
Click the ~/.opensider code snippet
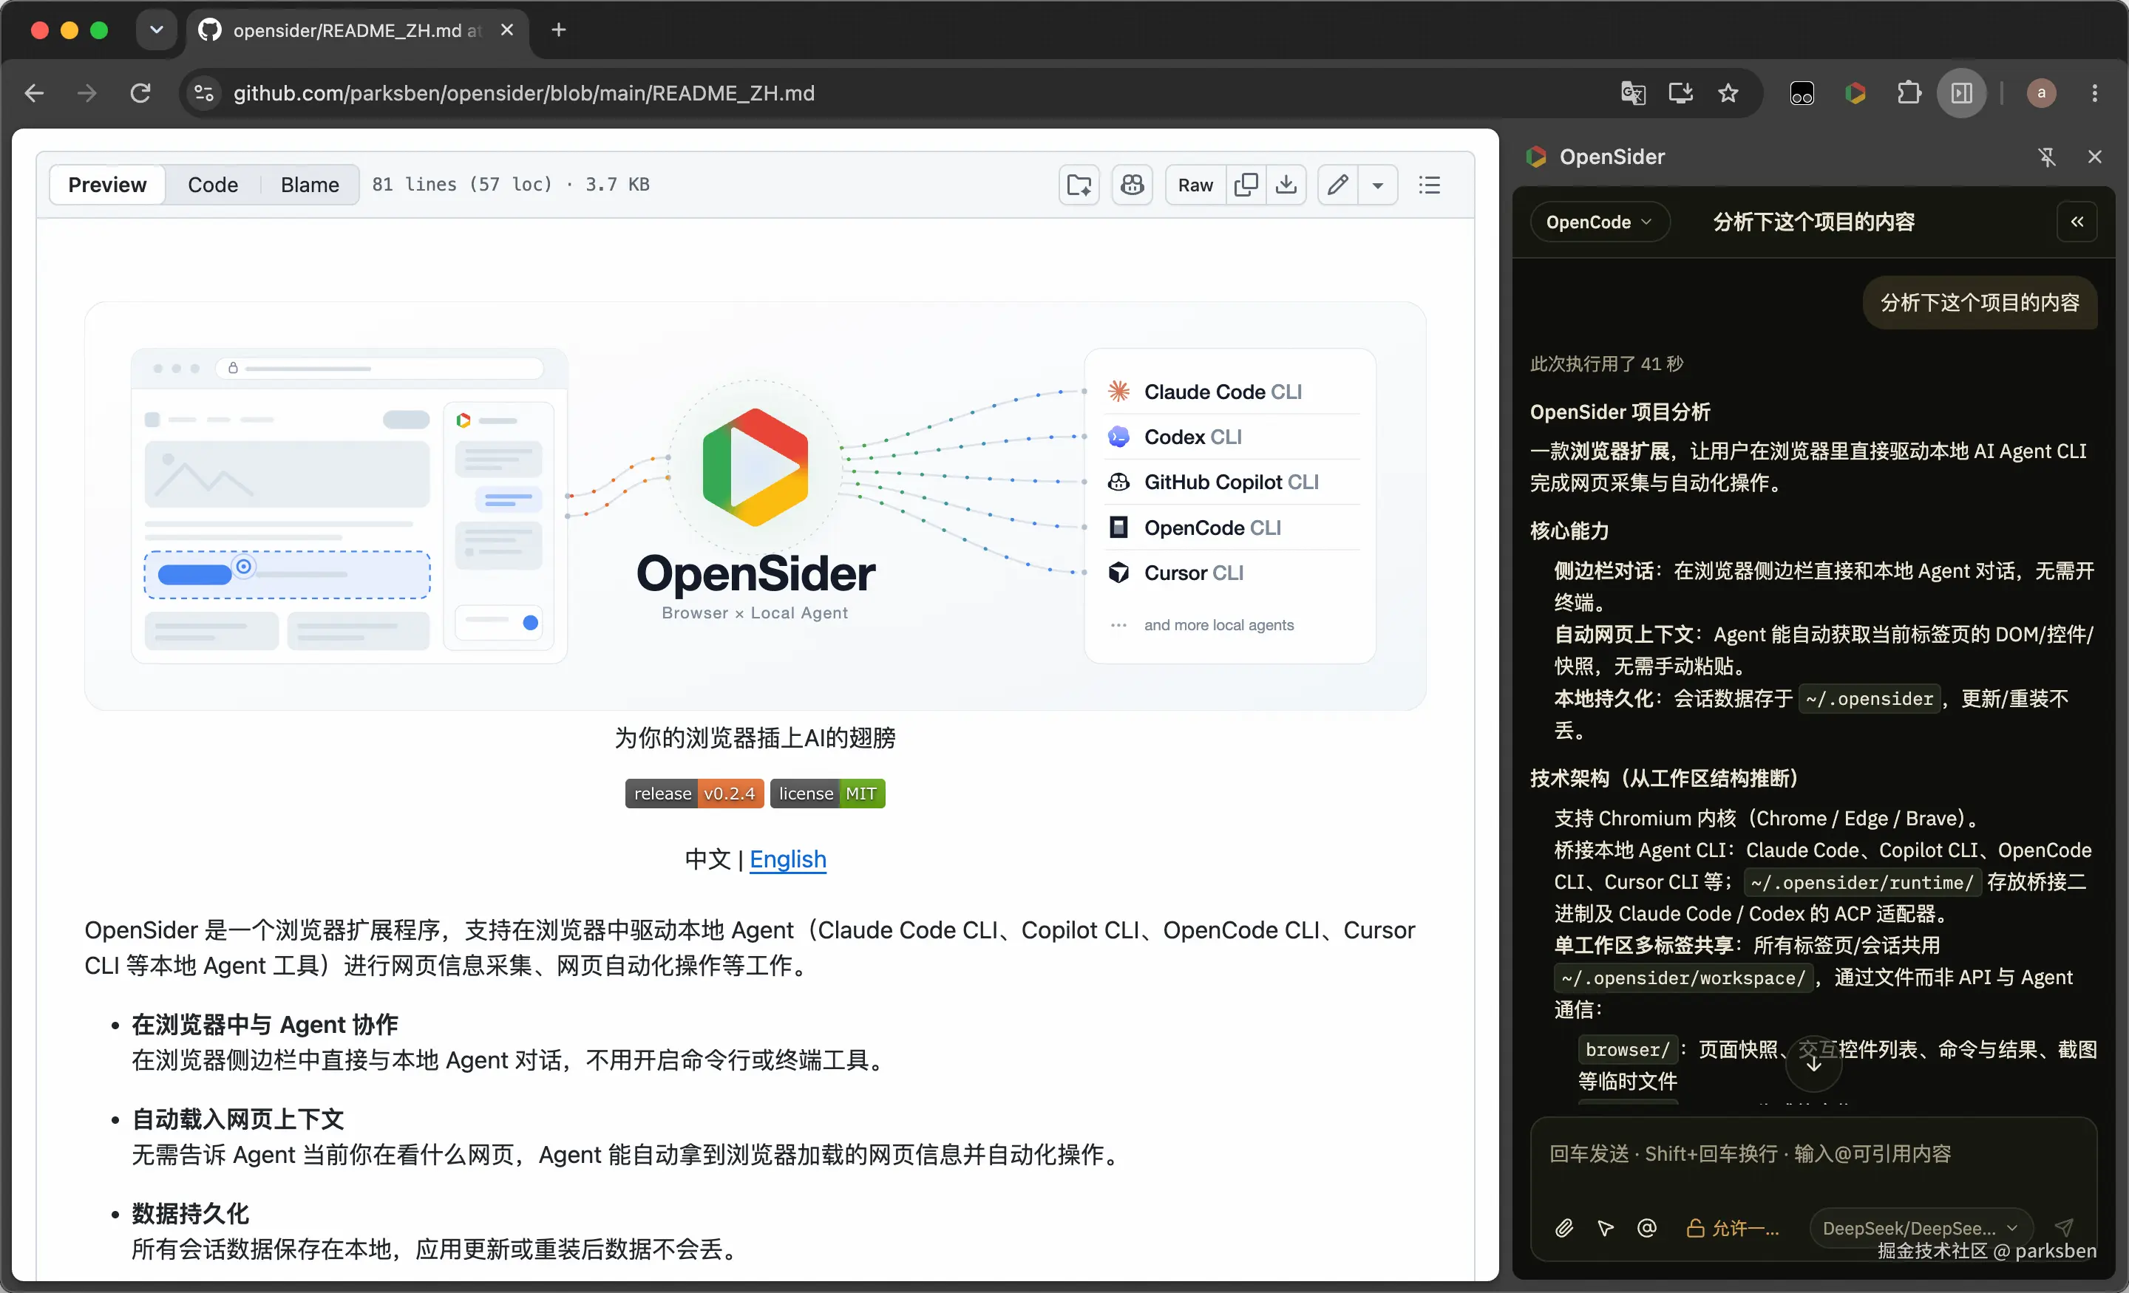(x=1869, y=699)
